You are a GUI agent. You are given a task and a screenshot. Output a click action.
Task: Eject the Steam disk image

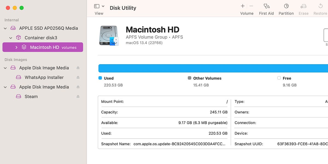click(x=78, y=96)
